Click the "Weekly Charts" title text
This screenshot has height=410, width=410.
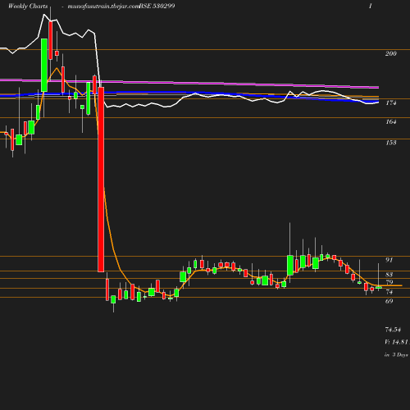(28, 7)
